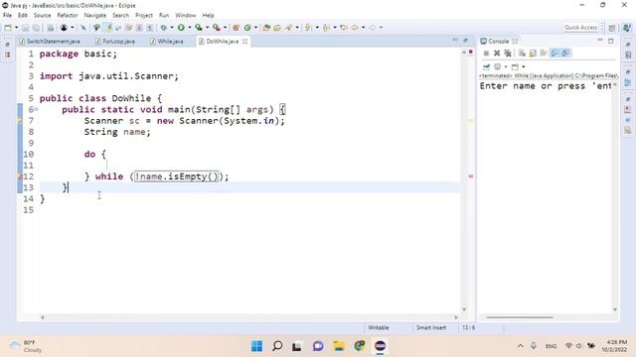This screenshot has height=357, width=636.
Task: Click the New file toolbar icon
Action: 8,28
